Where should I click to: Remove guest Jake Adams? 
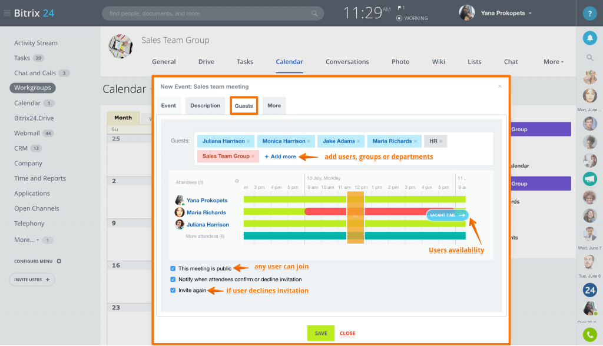[359, 141]
